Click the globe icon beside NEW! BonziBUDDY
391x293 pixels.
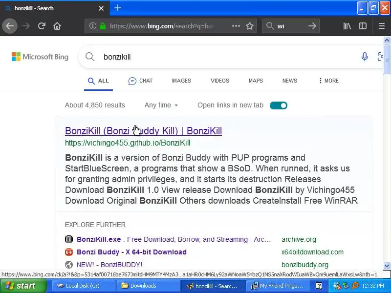pos(69,265)
